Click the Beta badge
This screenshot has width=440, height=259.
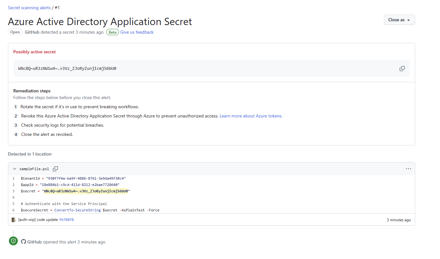point(113,32)
